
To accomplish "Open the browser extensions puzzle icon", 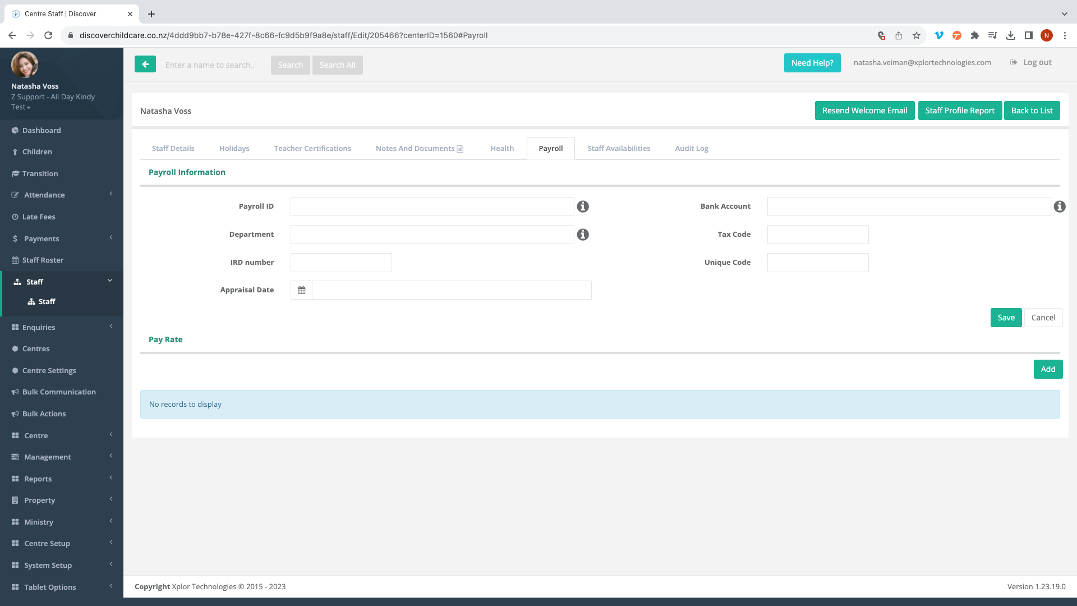I will [975, 35].
